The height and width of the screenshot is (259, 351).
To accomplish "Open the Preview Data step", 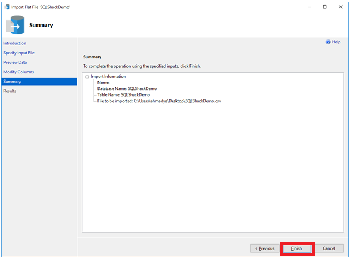I will (15, 62).
